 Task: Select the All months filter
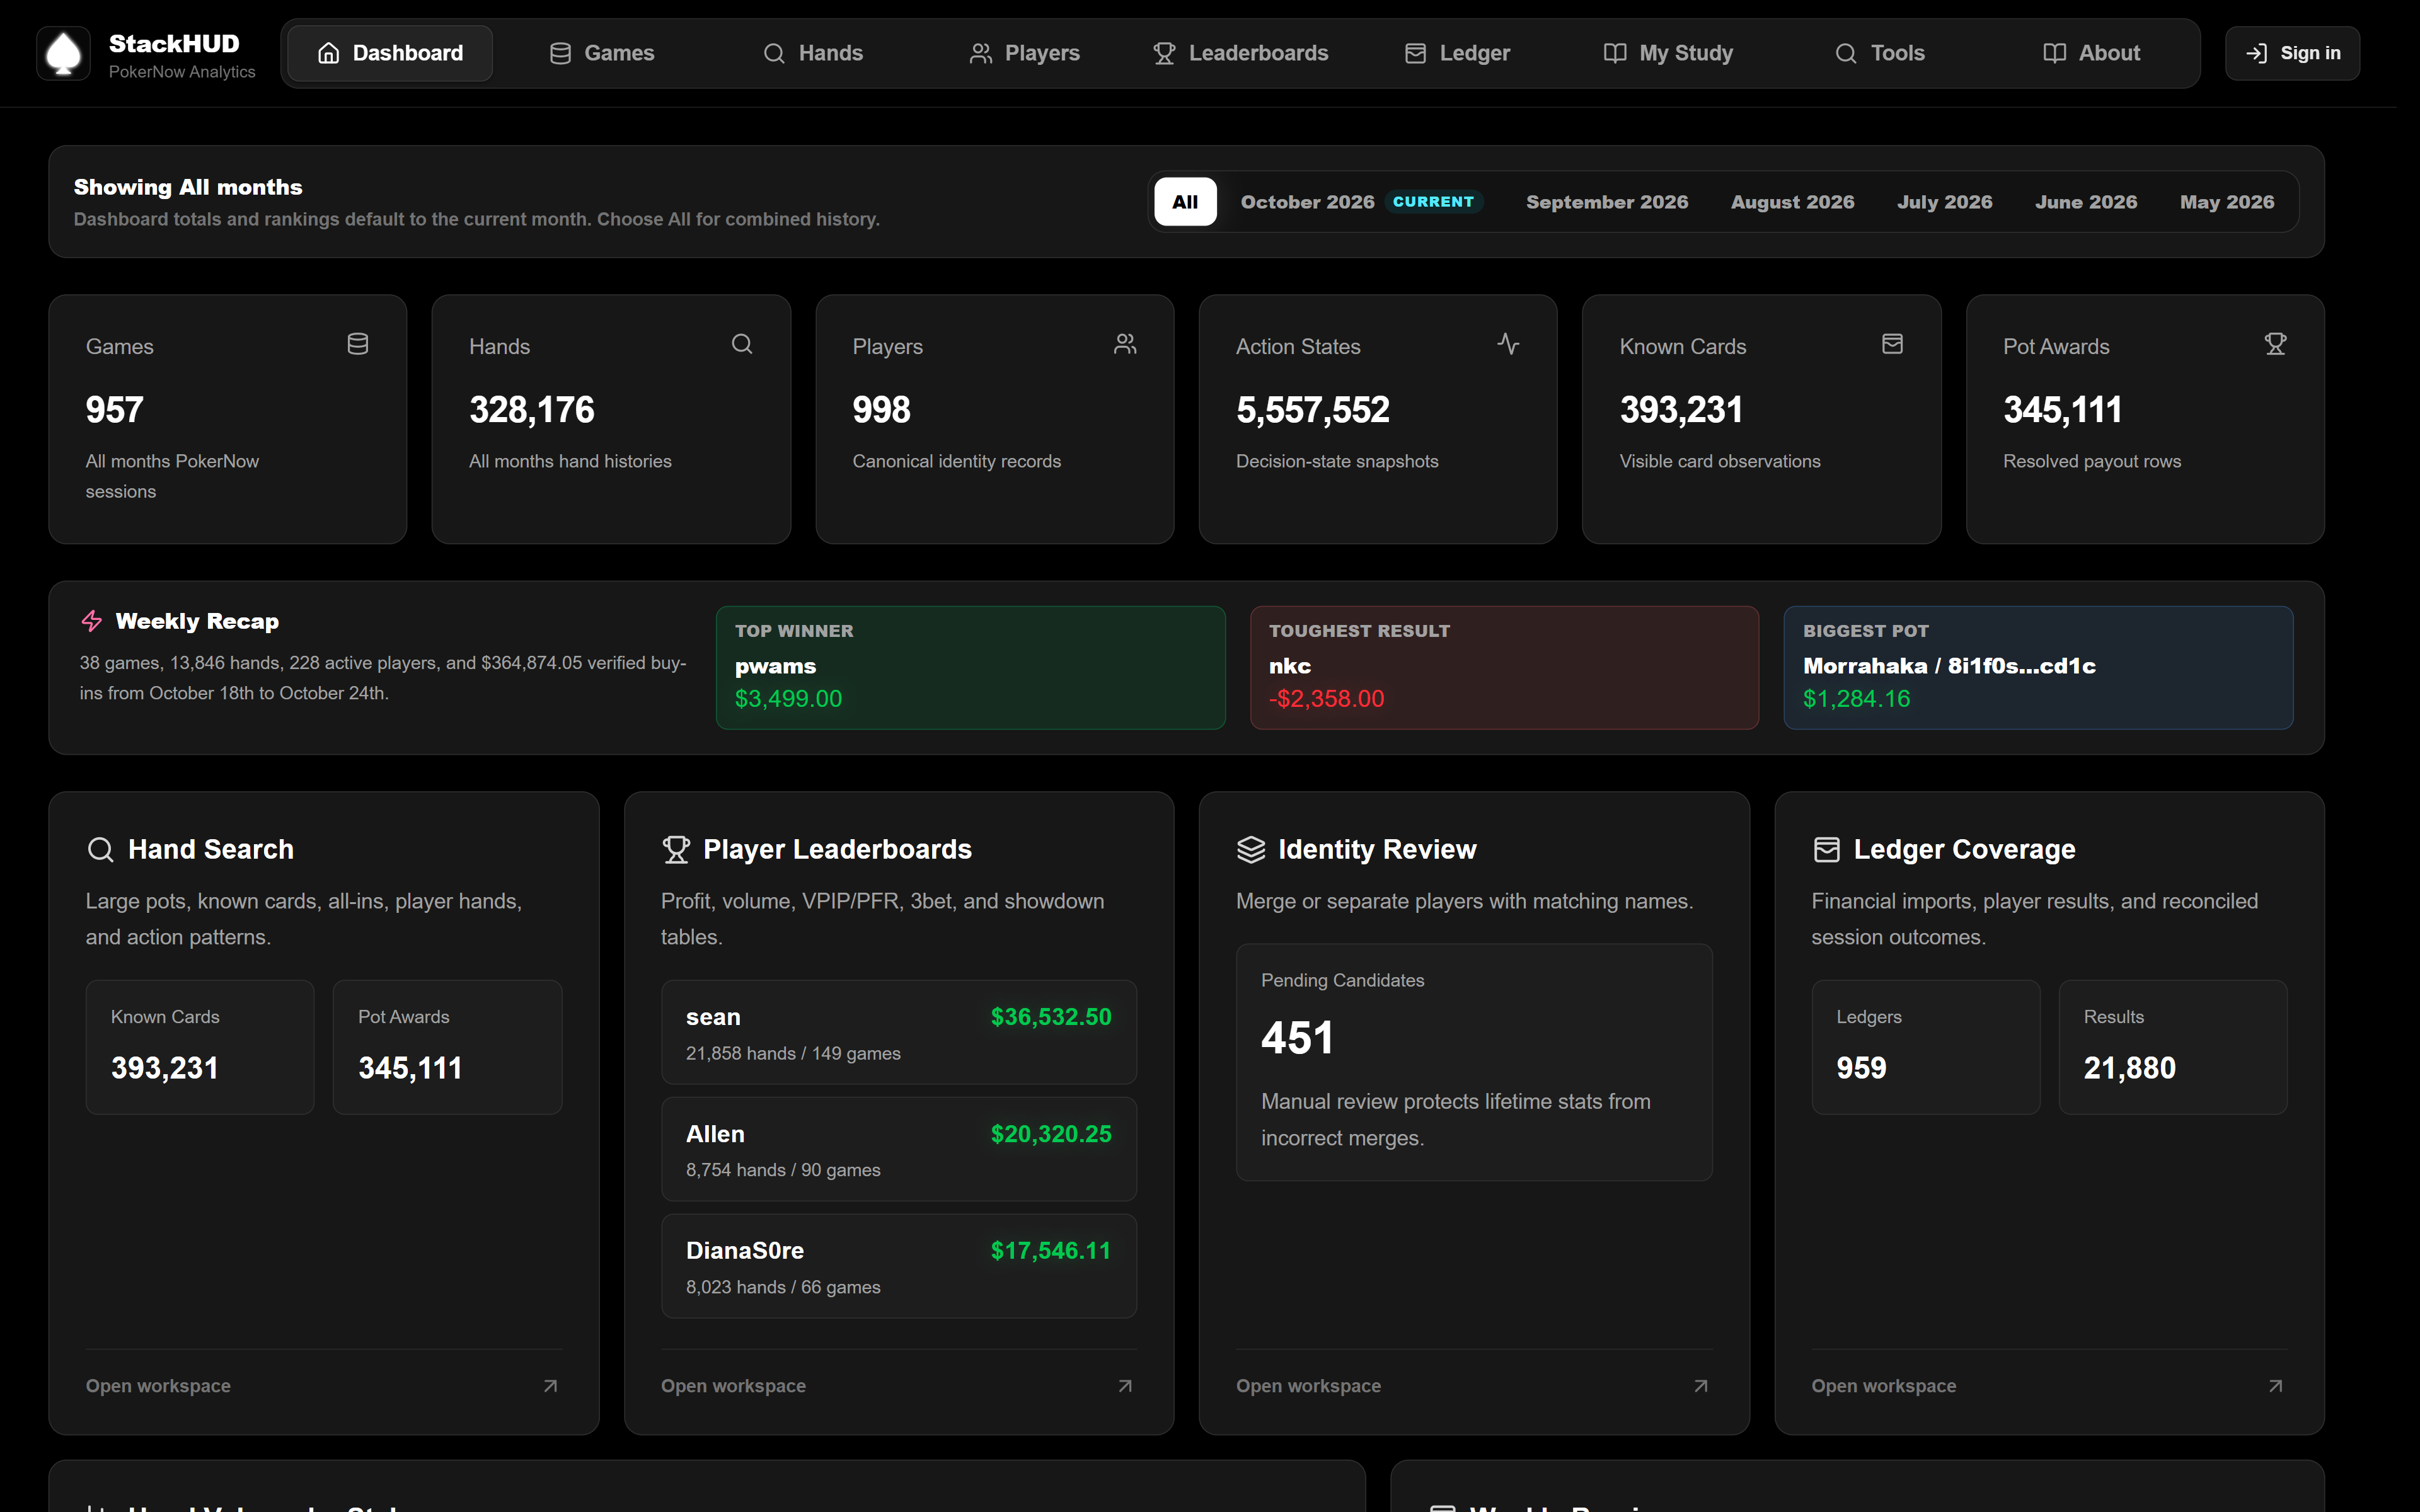pyautogui.click(x=1185, y=202)
